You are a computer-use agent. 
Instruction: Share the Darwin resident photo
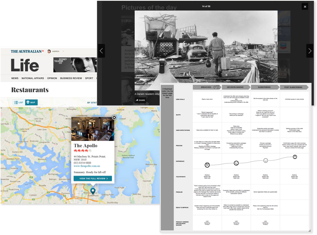[141, 100]
